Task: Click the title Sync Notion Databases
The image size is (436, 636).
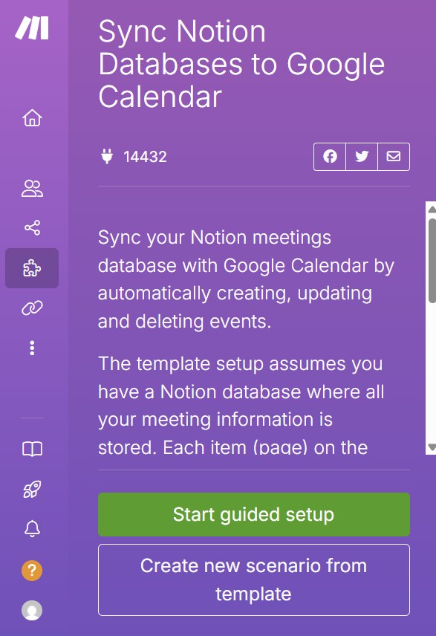Action: point(241,64)
